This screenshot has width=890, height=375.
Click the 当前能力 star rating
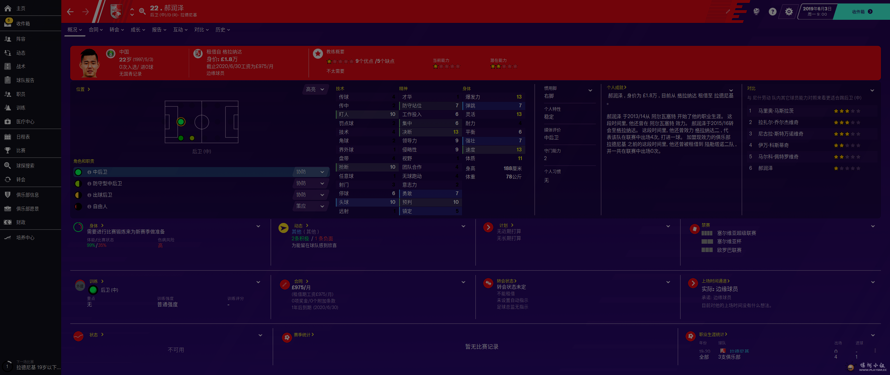click(x=446, y=66)
